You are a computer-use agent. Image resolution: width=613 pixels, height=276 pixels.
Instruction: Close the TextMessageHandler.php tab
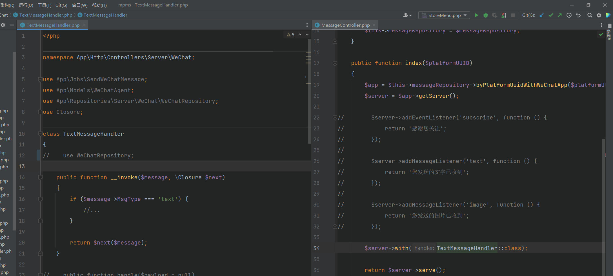(84, 25)
